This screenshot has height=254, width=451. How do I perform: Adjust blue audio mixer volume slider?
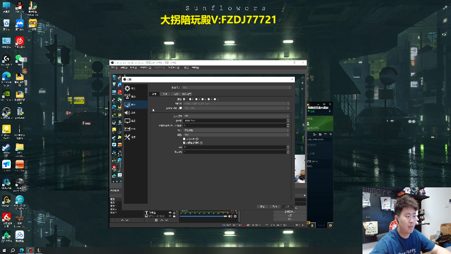(204, 216)
